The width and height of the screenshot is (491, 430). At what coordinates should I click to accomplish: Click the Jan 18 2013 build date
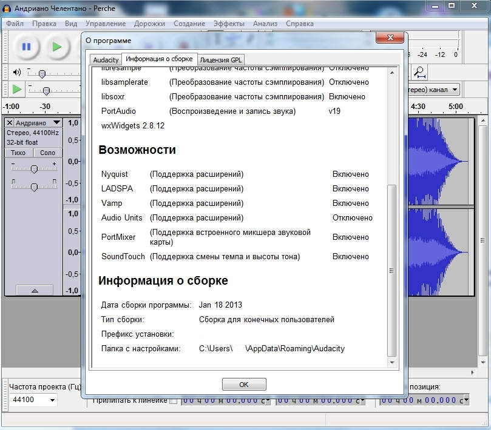click(220, 305)
